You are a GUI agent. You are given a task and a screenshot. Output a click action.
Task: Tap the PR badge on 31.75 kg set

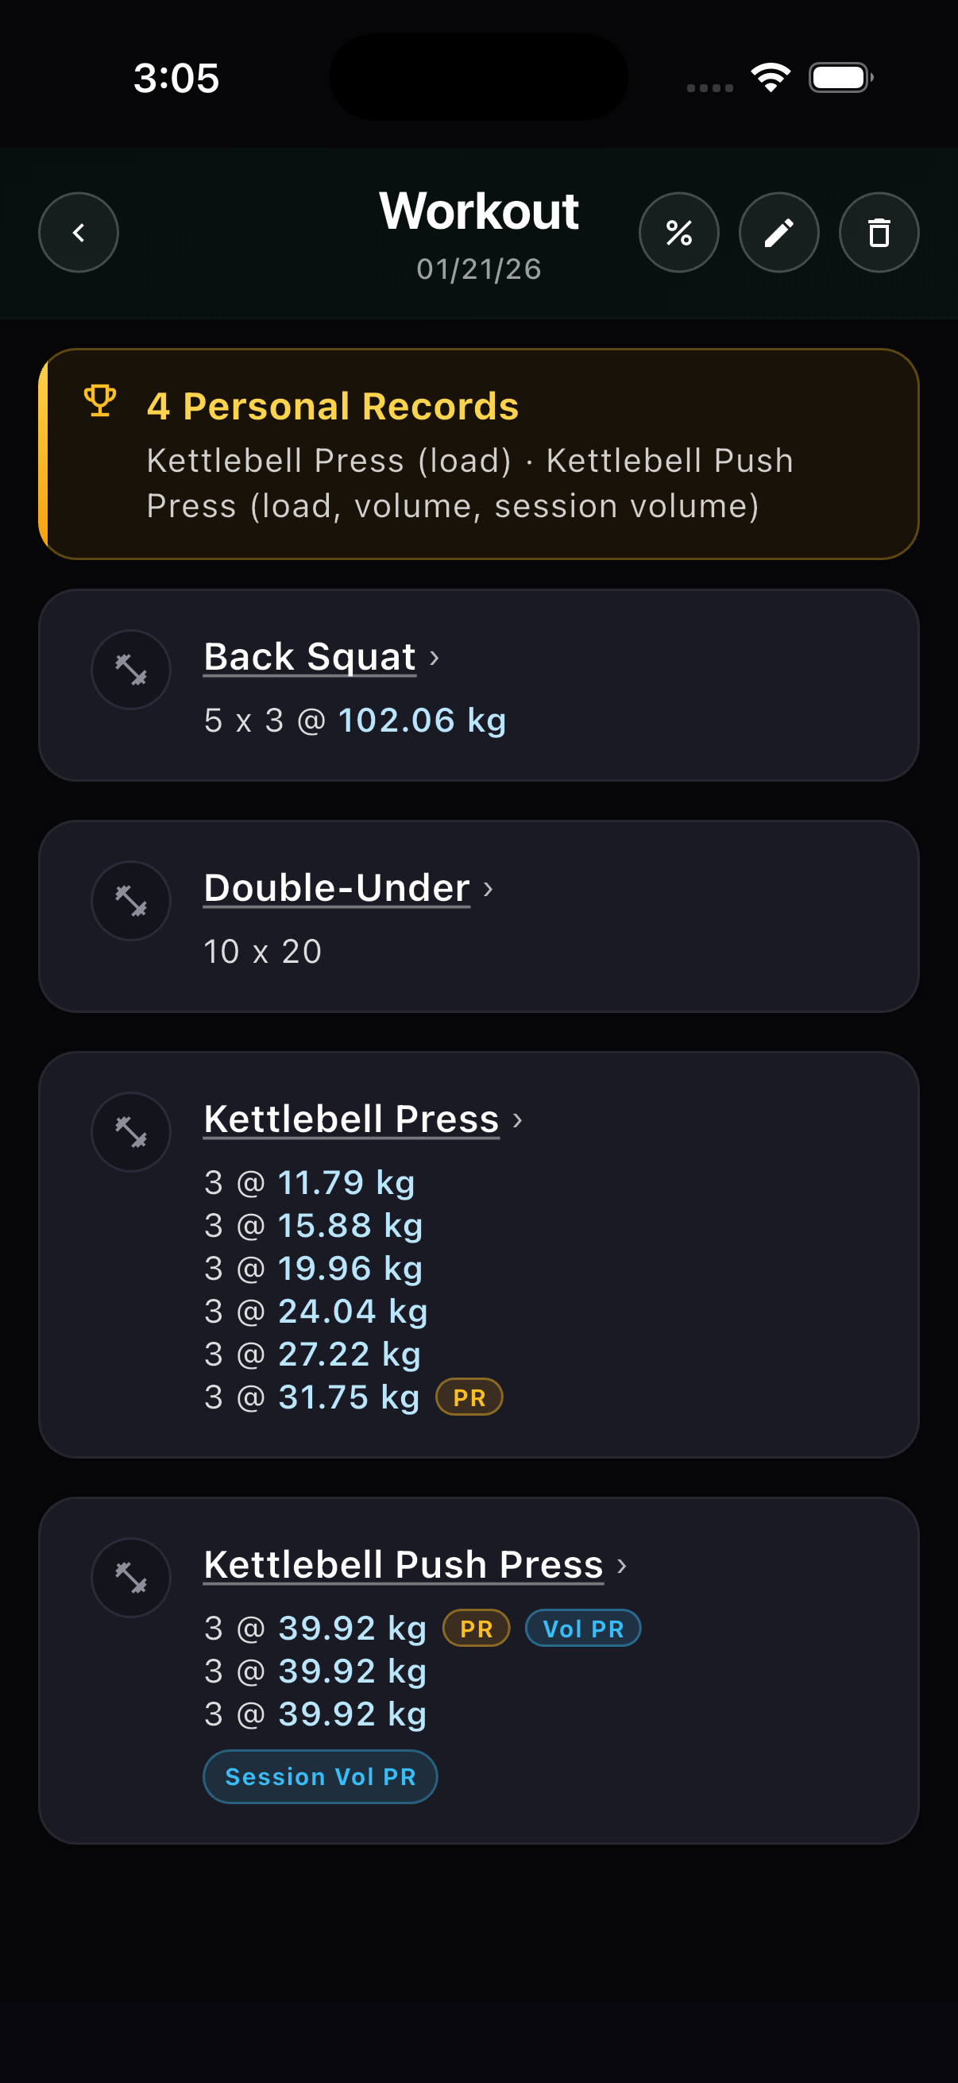pos(469,1397)
